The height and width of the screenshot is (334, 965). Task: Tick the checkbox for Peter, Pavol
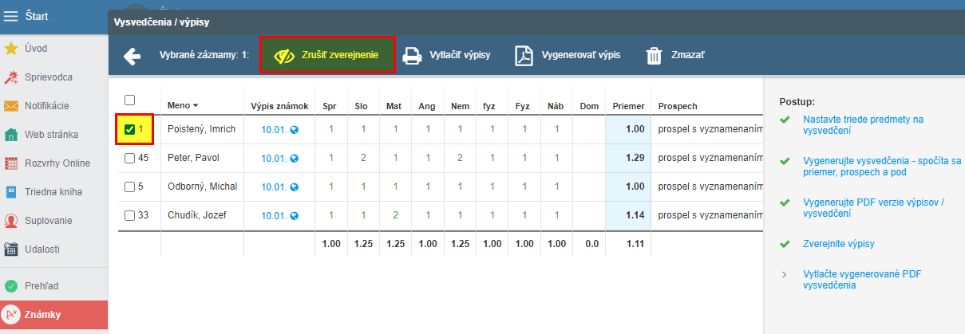tap(129, 158)
